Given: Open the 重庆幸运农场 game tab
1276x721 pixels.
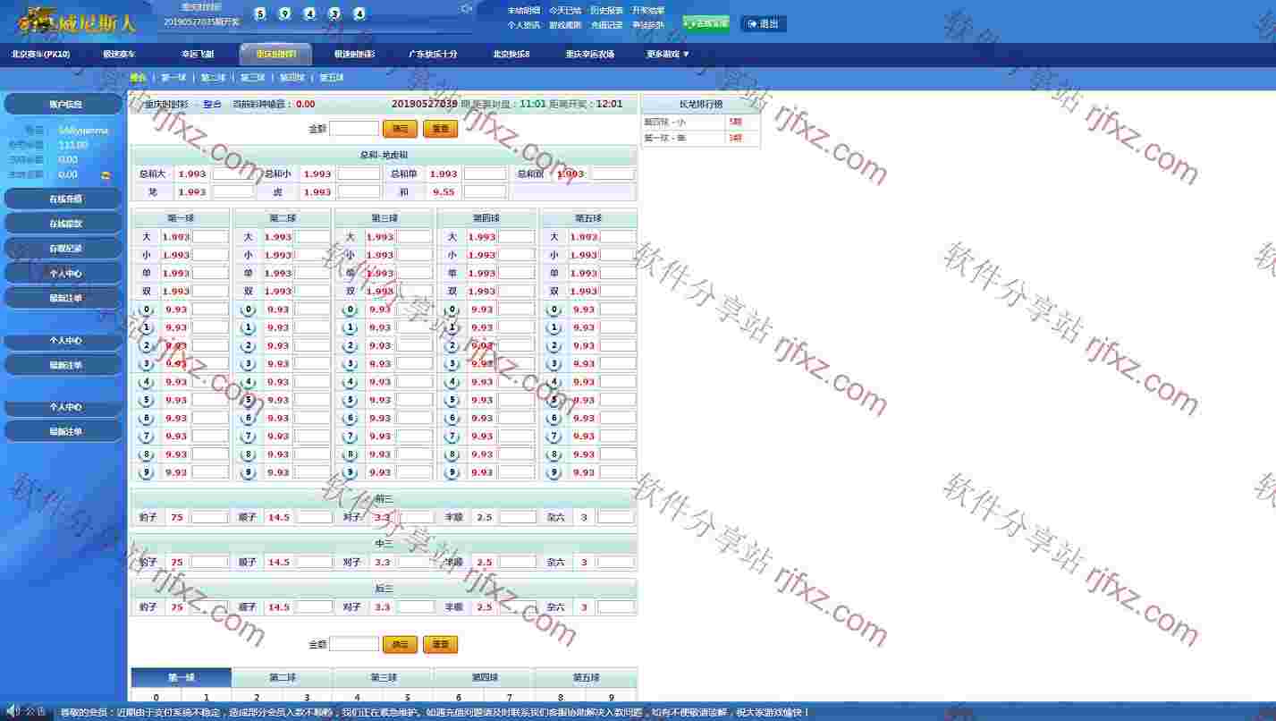Looking at the screenshot, I should pos(590,54).
